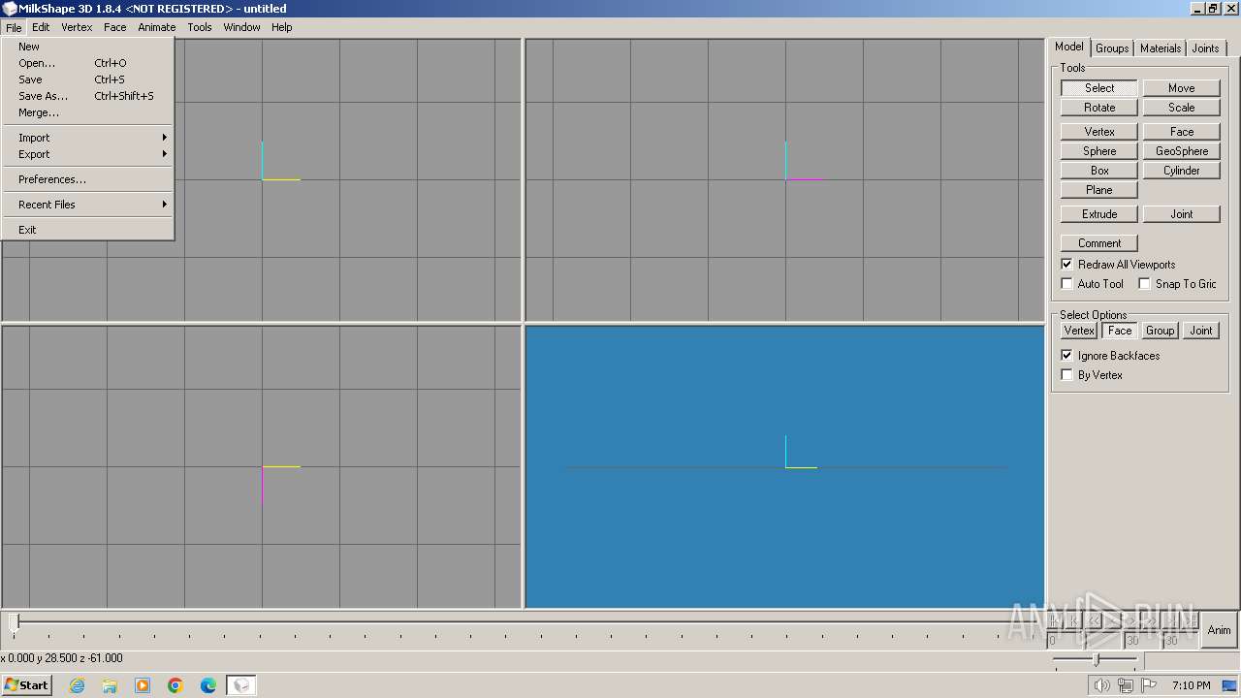The height and width of the screenshot is (698, 1241).
Task: Pick the Face tool in Tools panel
Action: click(x=1182, y=132)
